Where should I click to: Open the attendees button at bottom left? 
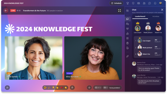coord(7,88)
